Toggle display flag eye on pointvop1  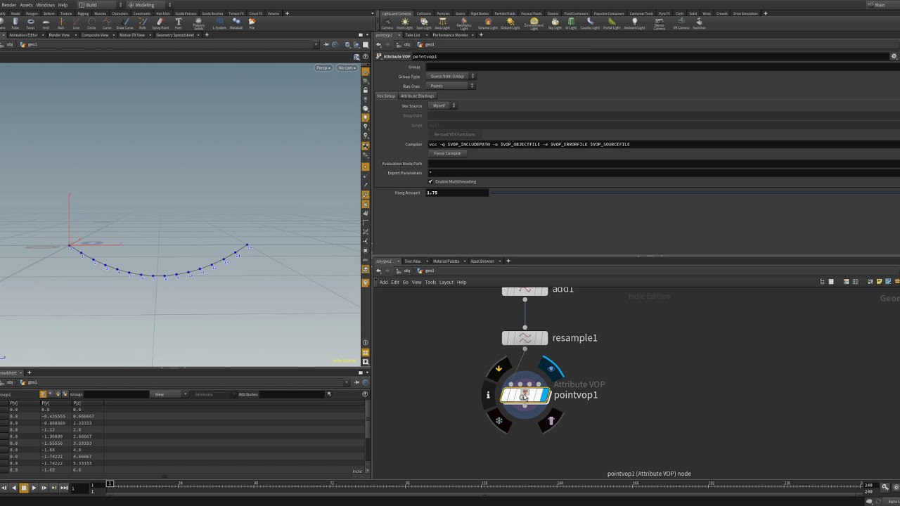[551, 368]
